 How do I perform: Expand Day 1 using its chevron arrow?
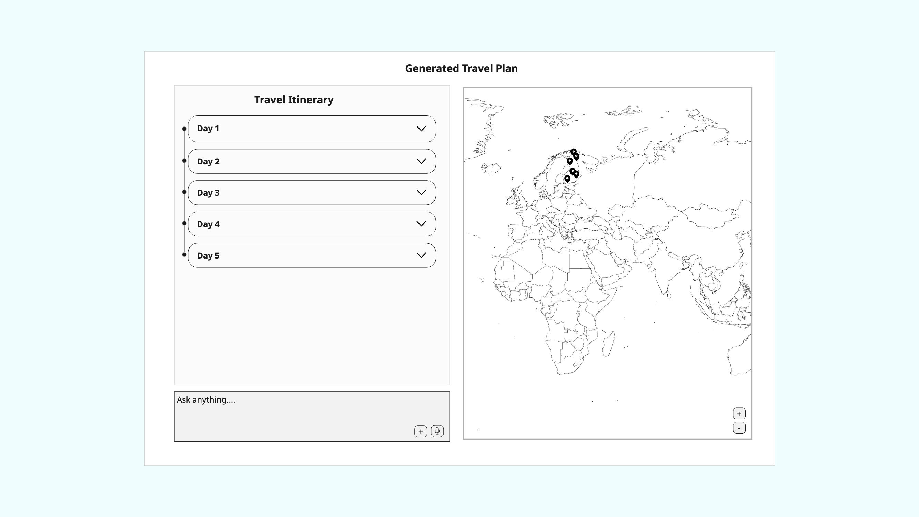pos(421,129)
